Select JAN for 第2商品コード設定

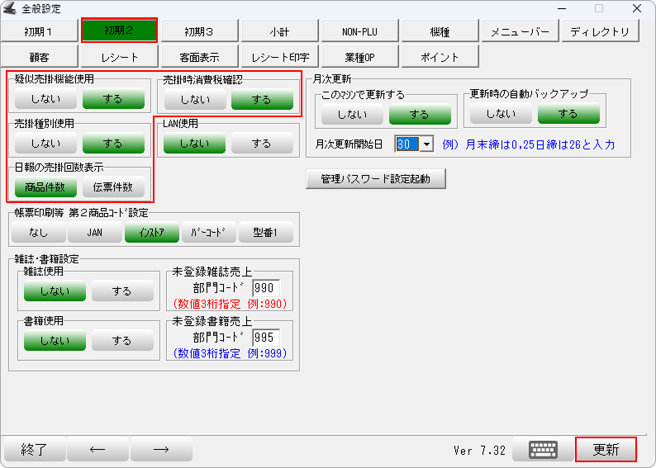click(x=95, y=233)
